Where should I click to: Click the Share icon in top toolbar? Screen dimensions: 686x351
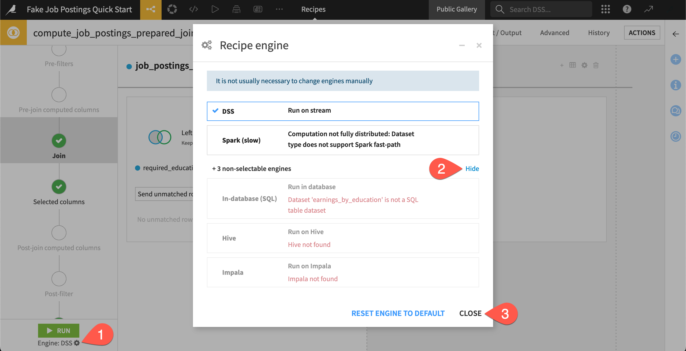point(151,9)
